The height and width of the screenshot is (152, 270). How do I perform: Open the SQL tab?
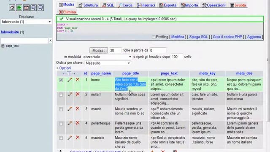coord(108,5)
